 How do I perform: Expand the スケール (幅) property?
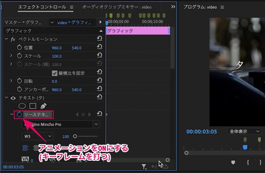(x=11, y=64)
